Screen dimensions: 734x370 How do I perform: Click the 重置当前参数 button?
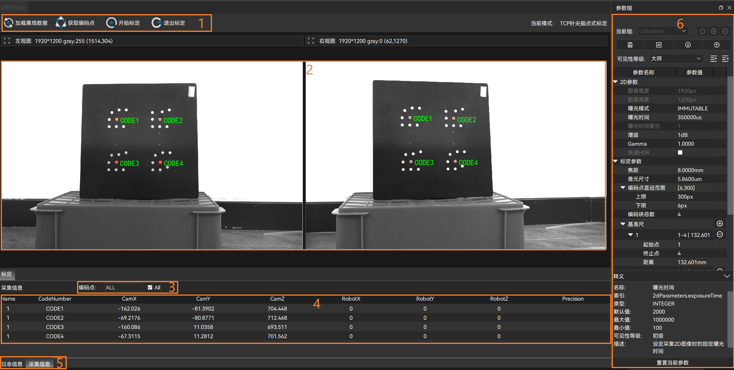672,362
